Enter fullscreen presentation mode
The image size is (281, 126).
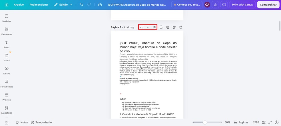click(x=270, y=122)
